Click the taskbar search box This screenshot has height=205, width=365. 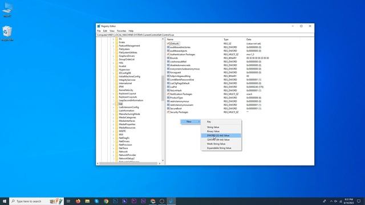[x=36, y=201]
